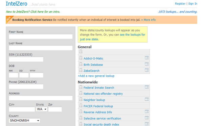The height and width of the screenshot is (126, 203).
Task: Click form icon next to Birth Database
Action: coord(147,64)
